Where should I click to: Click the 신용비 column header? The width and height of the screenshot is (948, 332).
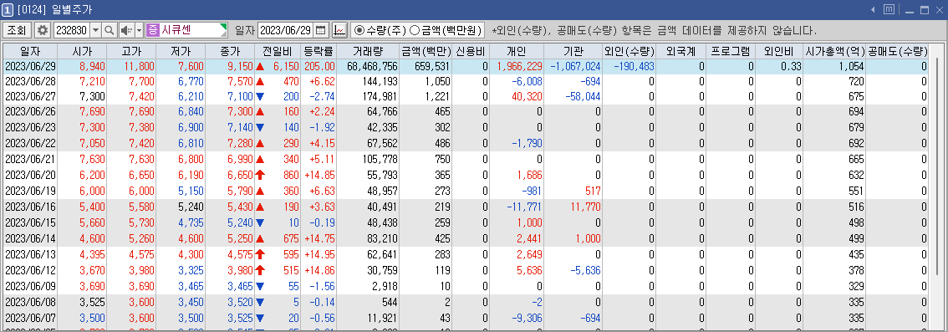tap(471, 51)
